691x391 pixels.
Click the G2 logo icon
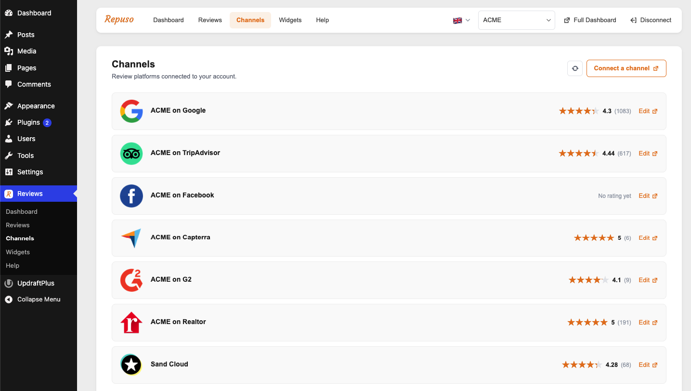[131, 280]
